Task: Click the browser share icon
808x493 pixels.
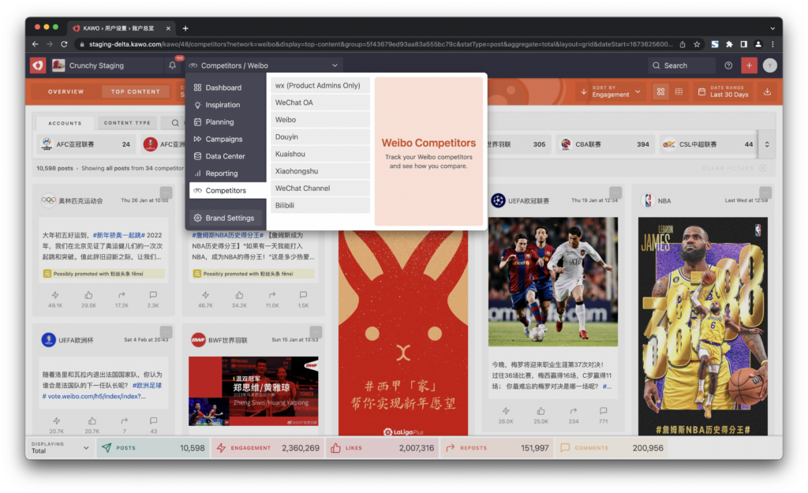Action: click(x=683, y=44)
